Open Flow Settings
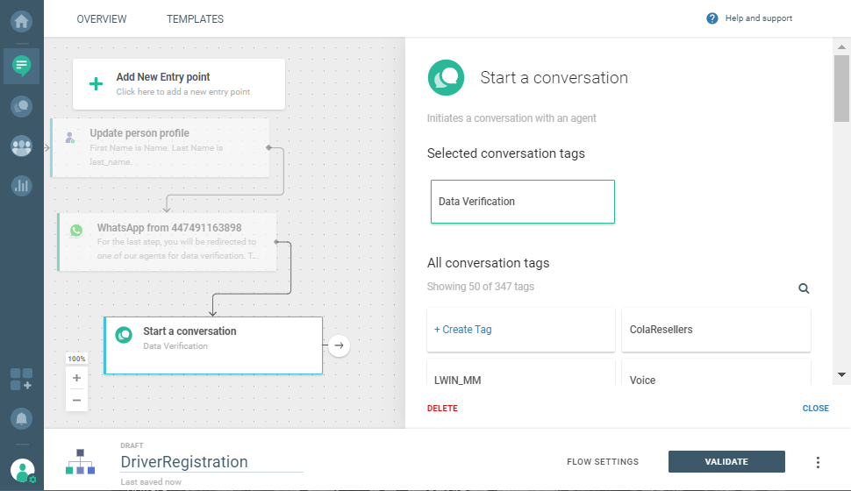 coord(603,462)
